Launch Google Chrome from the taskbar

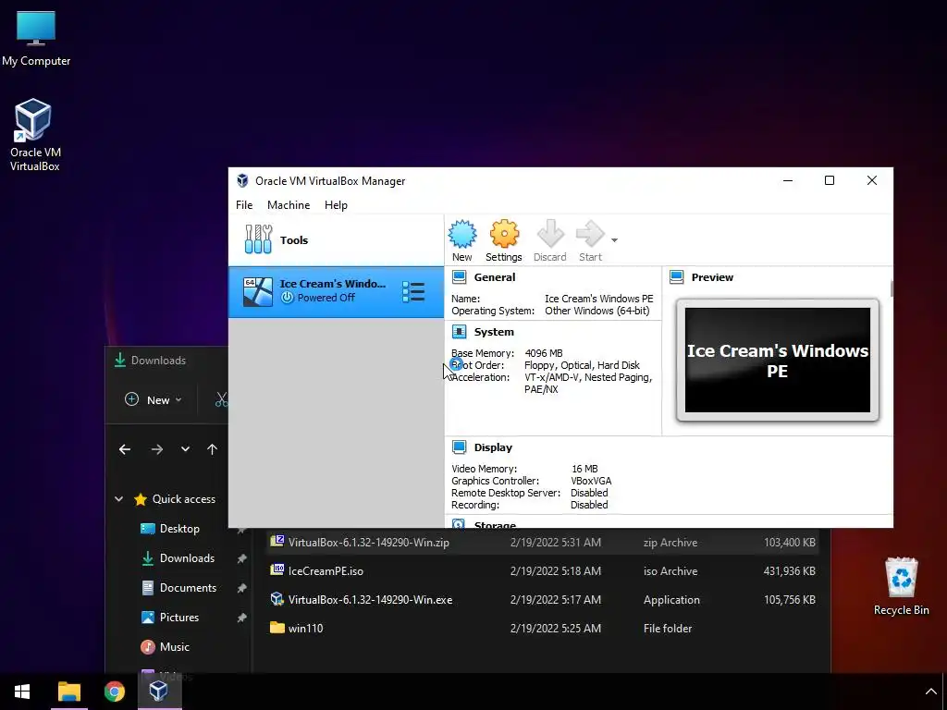pos(114,692)
